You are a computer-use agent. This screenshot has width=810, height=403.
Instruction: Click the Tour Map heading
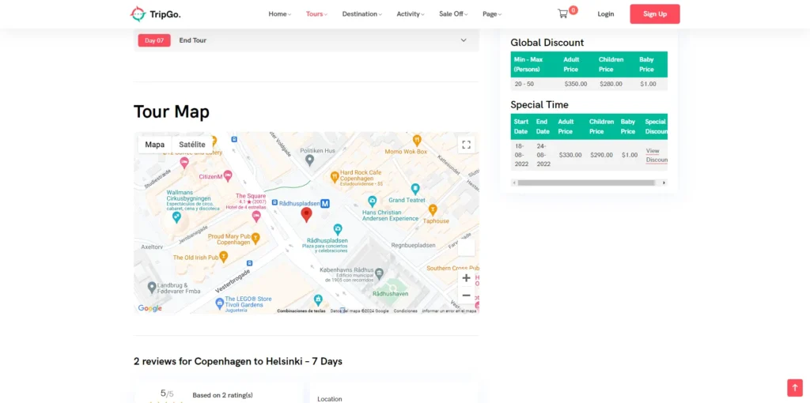click(x=172, y=112)
